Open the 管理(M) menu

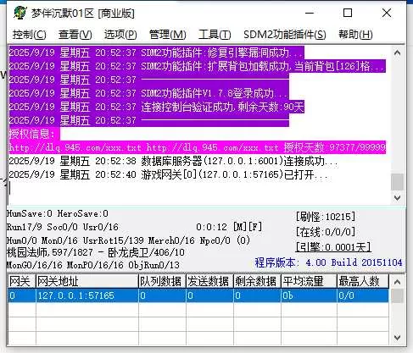pos(167,35)
